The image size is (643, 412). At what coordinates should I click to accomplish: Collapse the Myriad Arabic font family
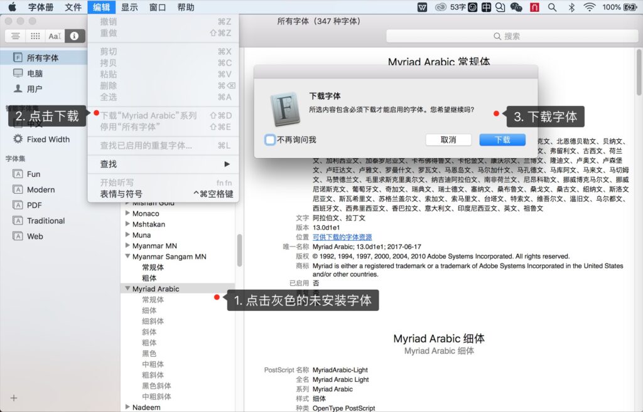tap(127, 289)
